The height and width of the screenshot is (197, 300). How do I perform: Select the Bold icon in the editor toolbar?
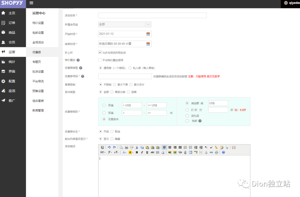point(137,152)
